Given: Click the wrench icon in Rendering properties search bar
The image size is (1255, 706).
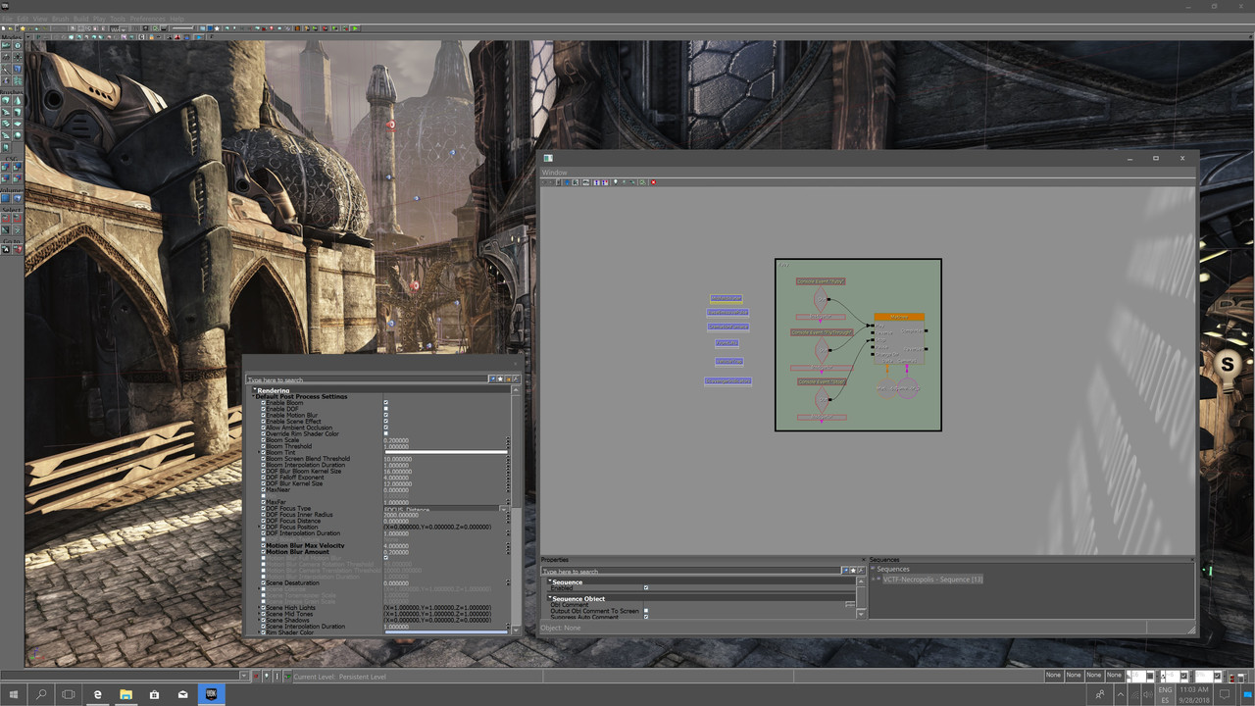Looking at the screenshot, I should click(x=516, y=379).
